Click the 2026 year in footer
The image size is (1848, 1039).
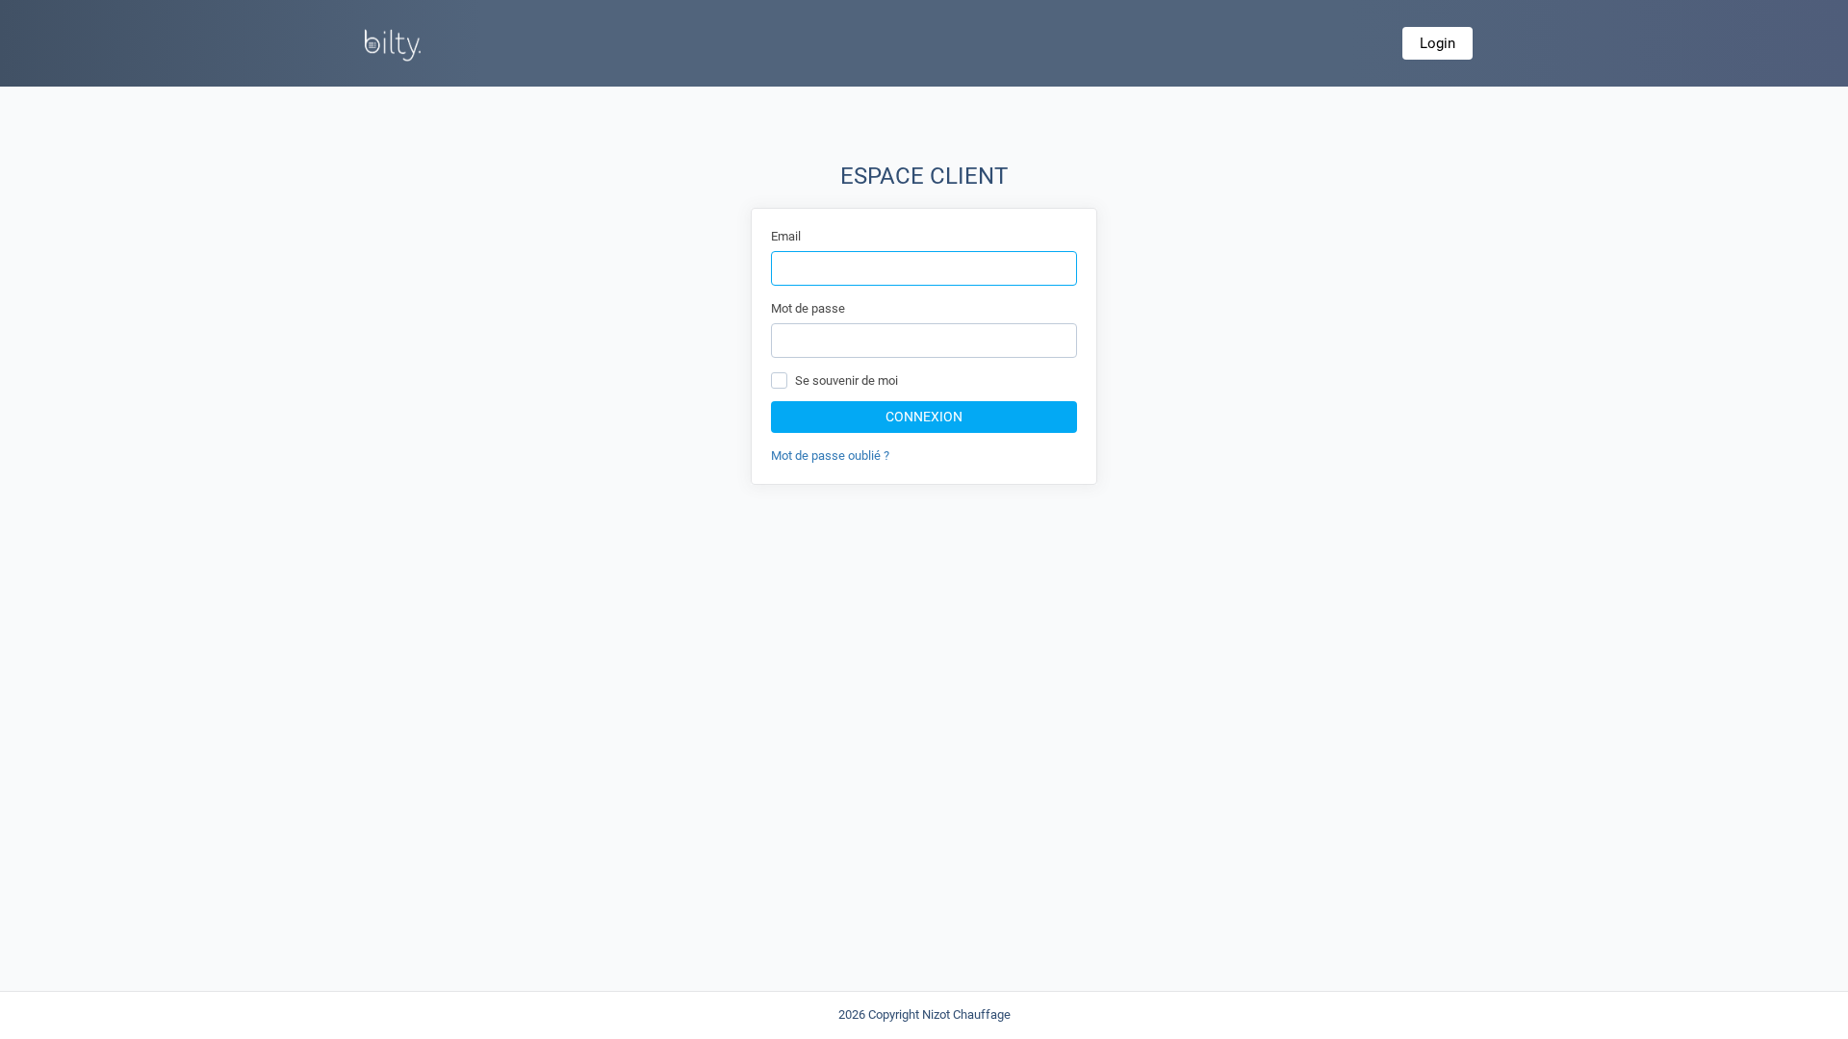851,1015
